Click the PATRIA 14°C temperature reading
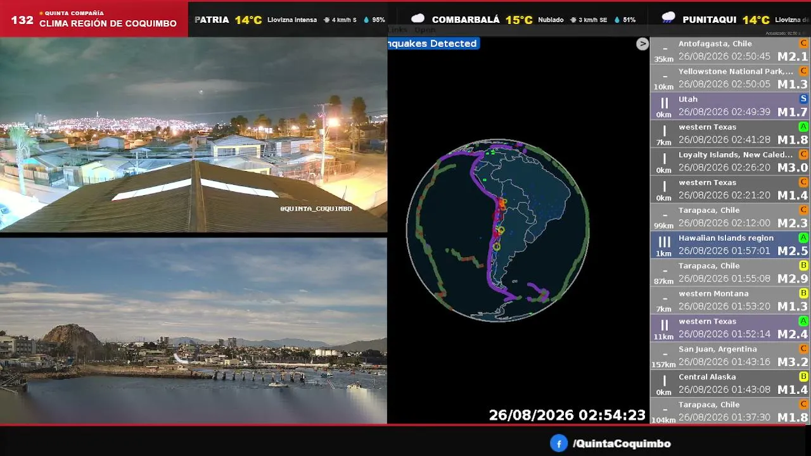The height and width of the screenshot is (456, 811). click(248, 20)
